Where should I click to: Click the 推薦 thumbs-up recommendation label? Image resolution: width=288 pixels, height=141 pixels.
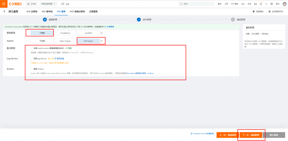(x=69, y=48)
